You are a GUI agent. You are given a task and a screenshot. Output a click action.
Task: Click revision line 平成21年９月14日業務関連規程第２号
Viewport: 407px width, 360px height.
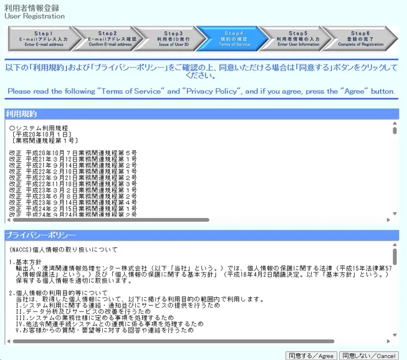pos(81,166)
